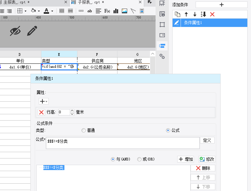Image resolution: width=251 pixels, height=191 pixels.
Task: Click the hidden eye preview icon
Action: pos(15,31)
